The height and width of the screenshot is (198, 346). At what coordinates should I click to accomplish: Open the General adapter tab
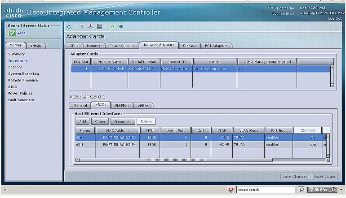pos(80,106)
